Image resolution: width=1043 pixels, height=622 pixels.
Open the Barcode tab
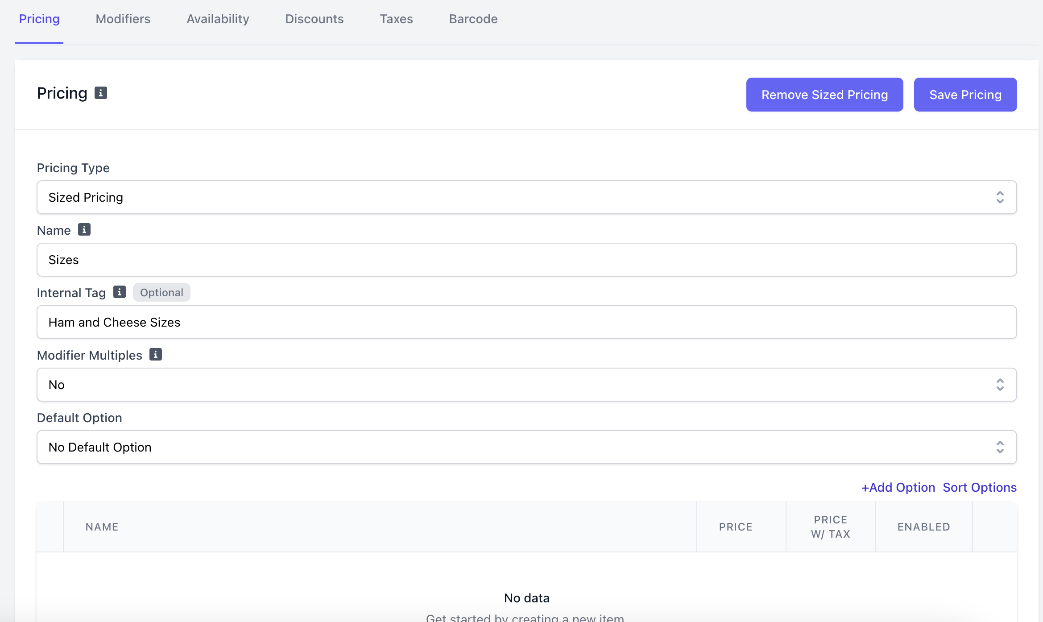point(473,19)
